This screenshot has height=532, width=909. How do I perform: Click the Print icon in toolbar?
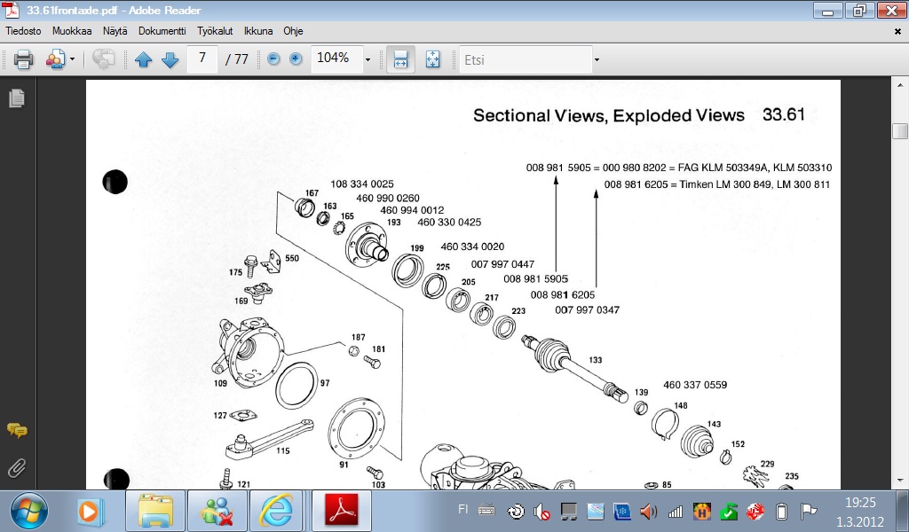point(23,59)
